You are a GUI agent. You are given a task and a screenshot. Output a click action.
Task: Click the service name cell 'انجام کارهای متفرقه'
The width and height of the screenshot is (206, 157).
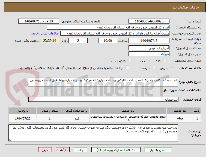coord(128,118)
